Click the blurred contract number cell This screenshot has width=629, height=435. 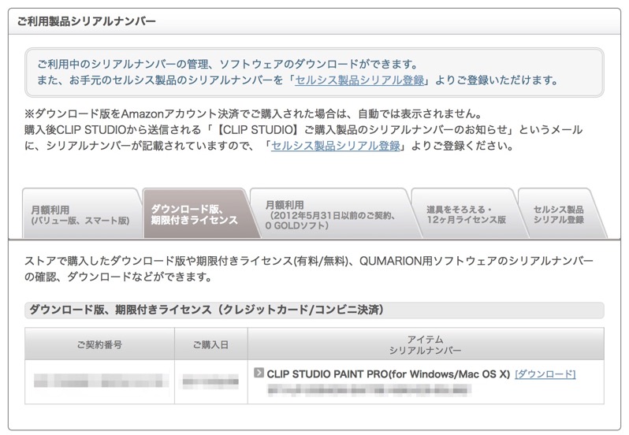click(101, 381)
